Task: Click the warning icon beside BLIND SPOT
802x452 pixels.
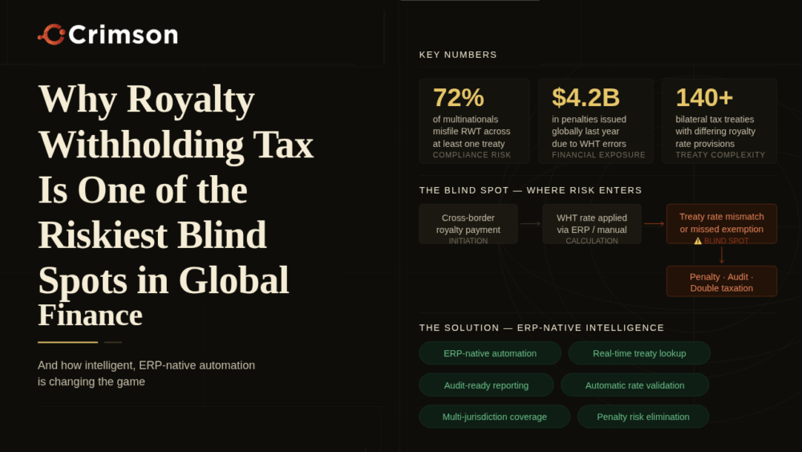Action: coord(698,241)
